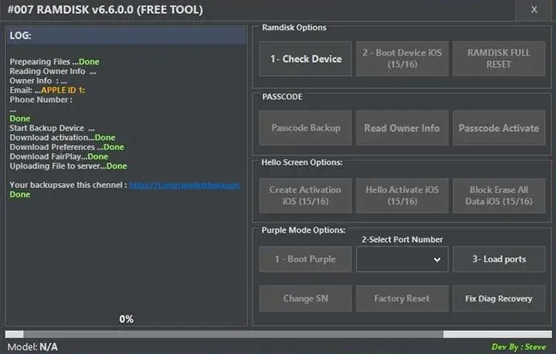Open the Select Port Number dropdown
This screenshot has width=556, height=354.
[402, 259]
